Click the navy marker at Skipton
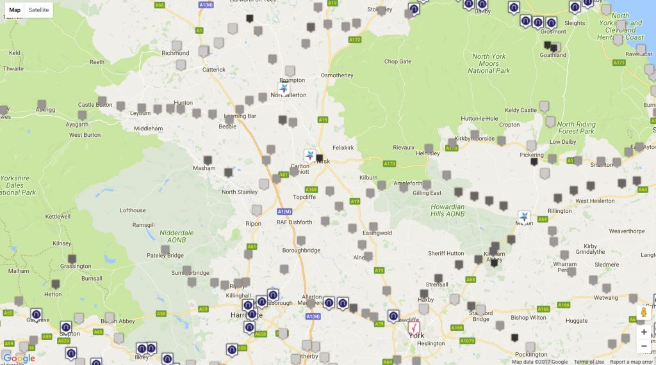This screenshot has height=365, width=656. coord(66,327)
